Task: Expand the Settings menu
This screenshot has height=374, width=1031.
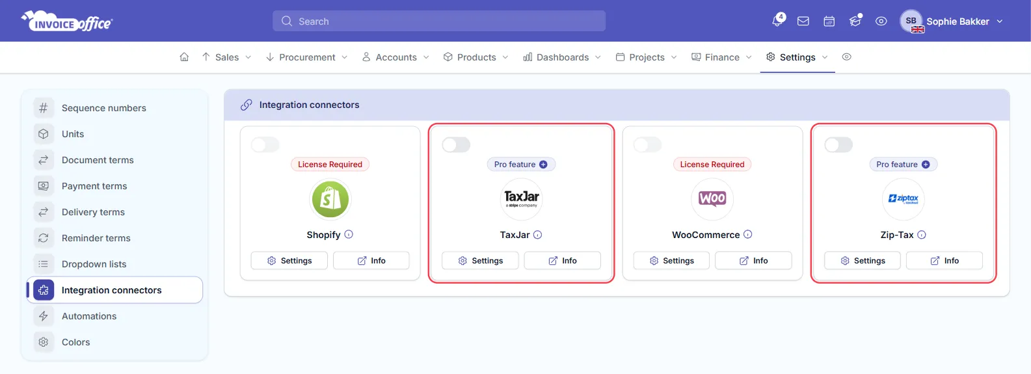Action: [x=797, y=57]
